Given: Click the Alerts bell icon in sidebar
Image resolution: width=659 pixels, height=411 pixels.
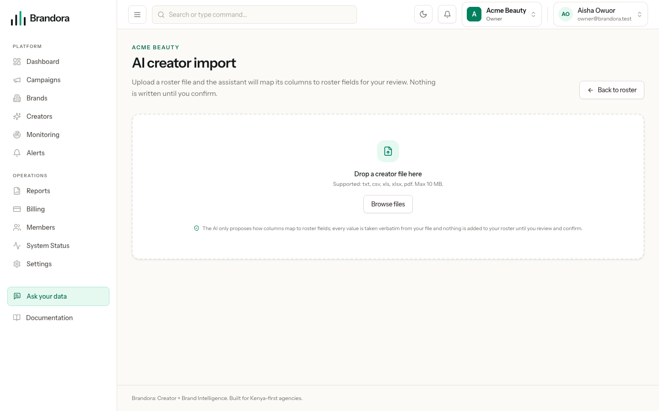Looking at the screenshot, I should pyautogui.click(x=17, y=153).
